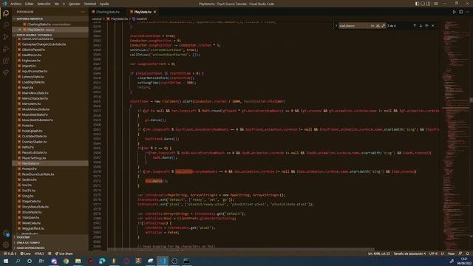This screenshot has height=266, width=473.
Task: Close the find widget
Action: click(433, 26)
